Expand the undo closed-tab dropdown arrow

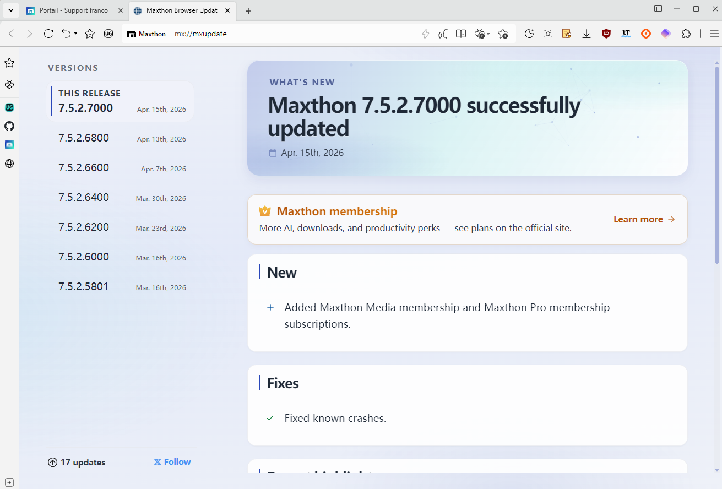point(75,34)
